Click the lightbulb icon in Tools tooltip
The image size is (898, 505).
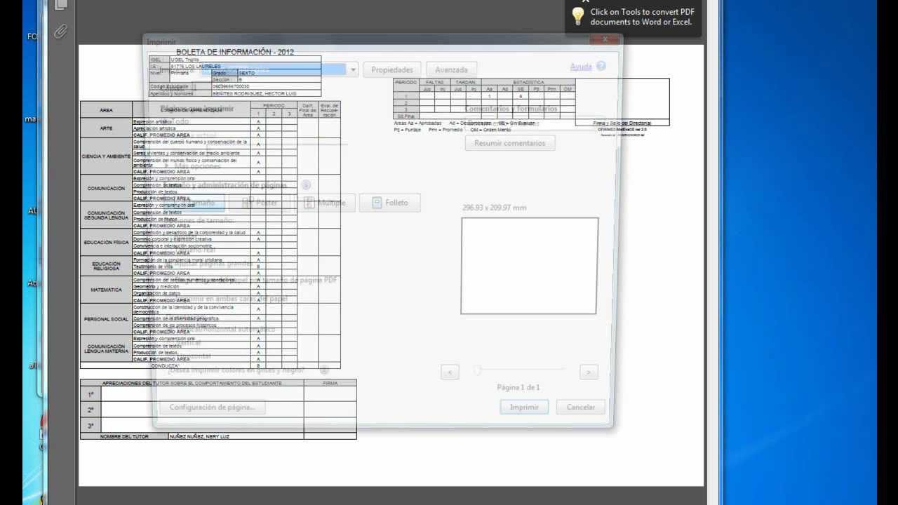point(578,16)
